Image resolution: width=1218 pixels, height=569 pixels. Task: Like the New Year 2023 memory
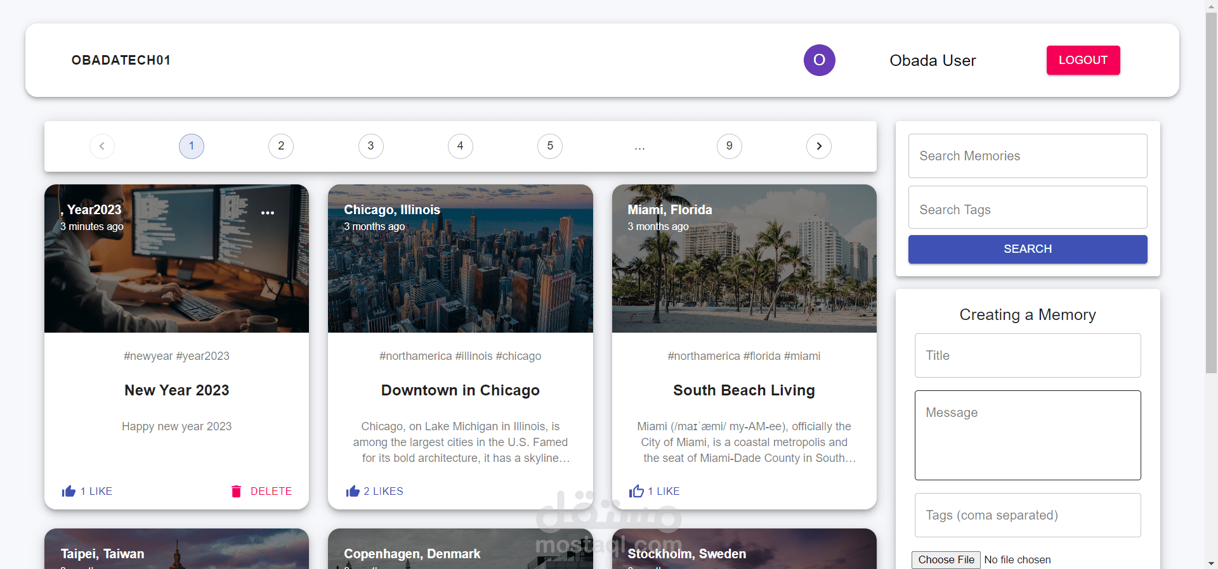[x=88, y=491]
